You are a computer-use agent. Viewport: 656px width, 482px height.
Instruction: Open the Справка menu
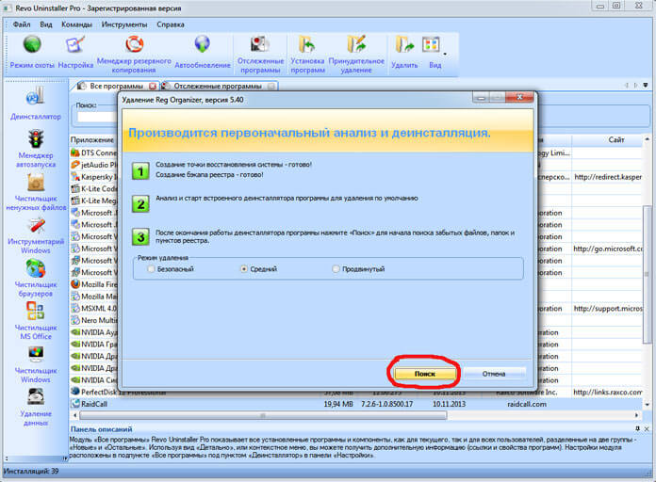(171, 24)
